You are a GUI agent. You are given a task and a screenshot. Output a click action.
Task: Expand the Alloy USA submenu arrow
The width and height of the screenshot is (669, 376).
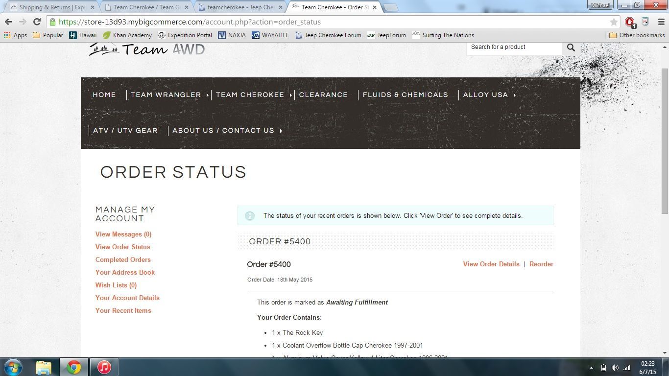(515, 95)
